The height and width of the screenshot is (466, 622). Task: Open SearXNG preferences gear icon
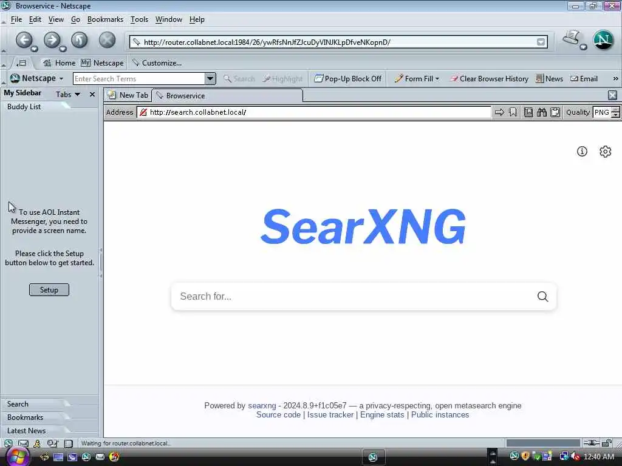(x=605, y=151)
